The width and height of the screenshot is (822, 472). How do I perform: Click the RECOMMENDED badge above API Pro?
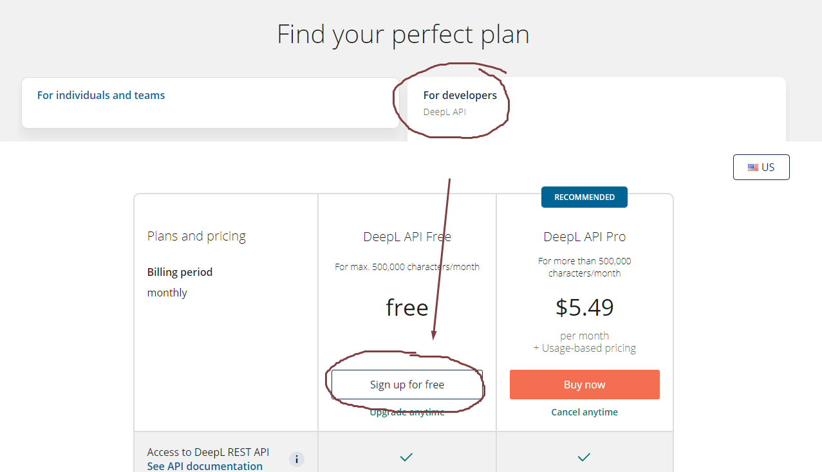(x=584, y=197)
